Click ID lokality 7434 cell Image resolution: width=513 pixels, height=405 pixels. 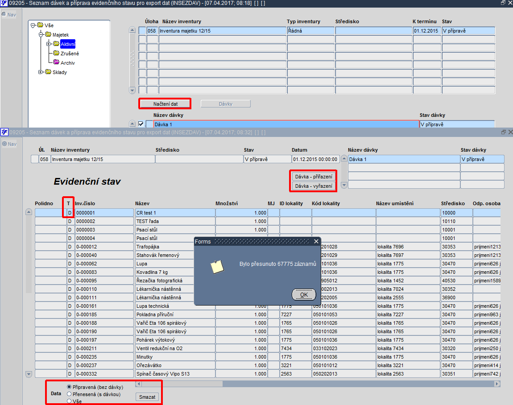click(295, 348)
